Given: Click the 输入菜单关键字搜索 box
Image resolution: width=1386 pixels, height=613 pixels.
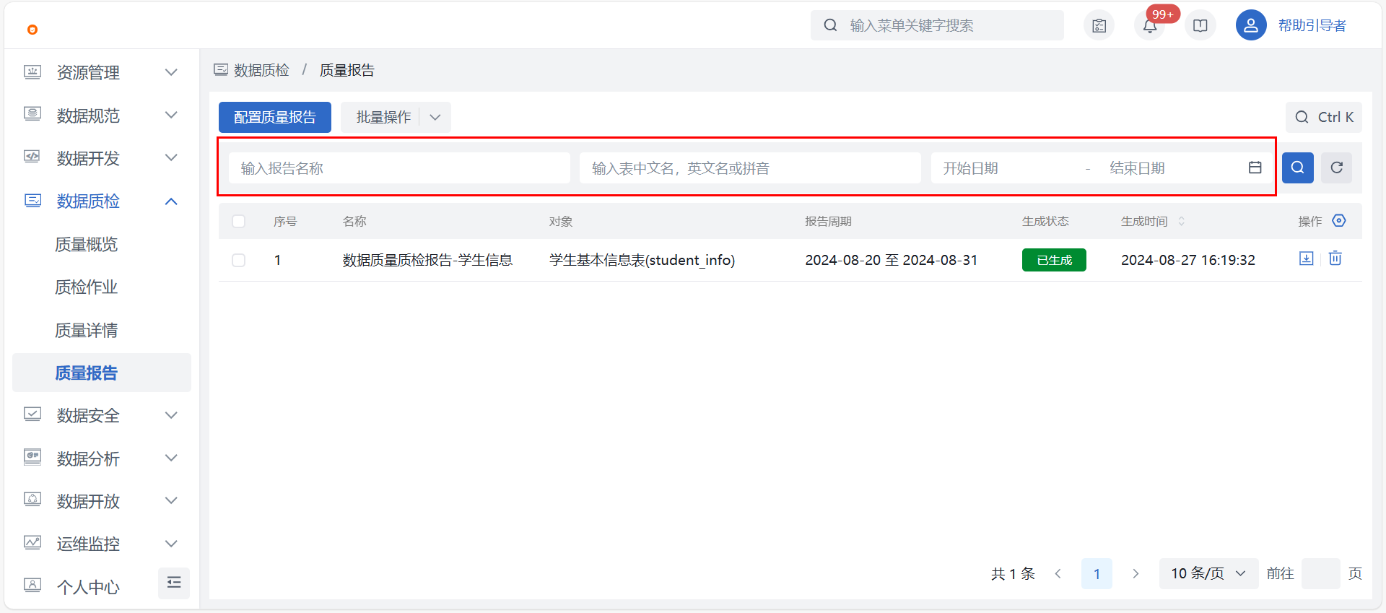Looking at the screenshot, I should [x=937, y=25].
